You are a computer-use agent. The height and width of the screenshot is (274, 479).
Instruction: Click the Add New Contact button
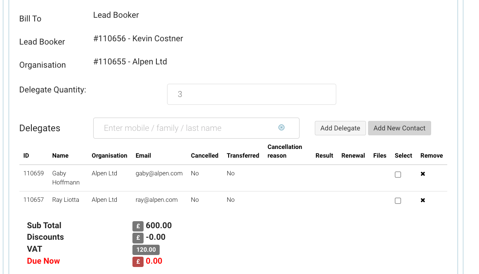point(399,128)
